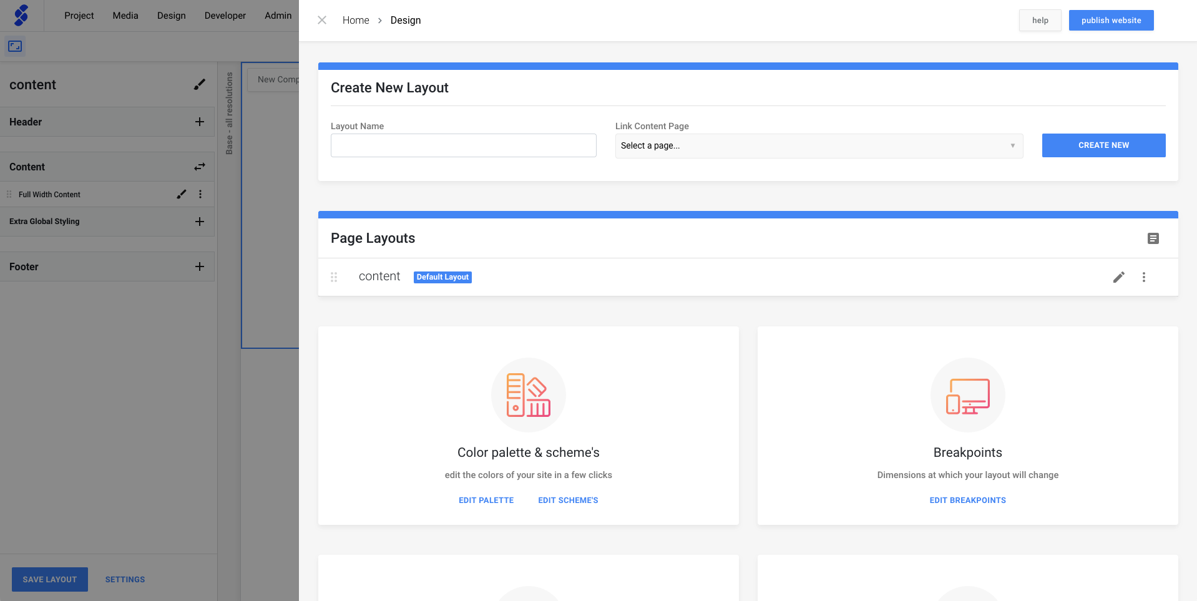Click publish website button
This screenshot has width=1197, height=601.
[1111, 20]
